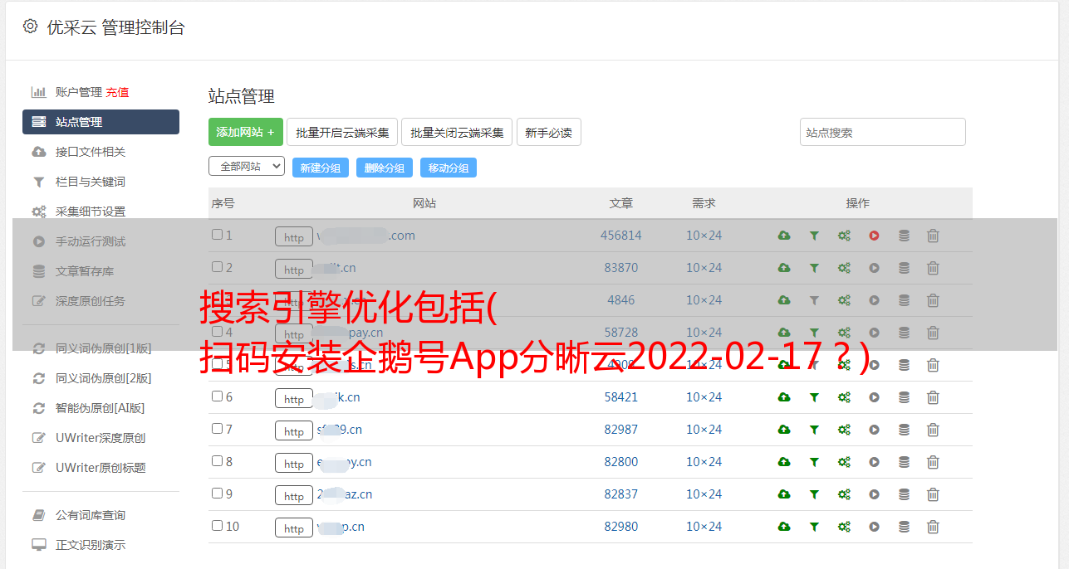This screenshot has width=1069, height=569.
Task: Open the database icon for row 1
Action: pos(904,236)
